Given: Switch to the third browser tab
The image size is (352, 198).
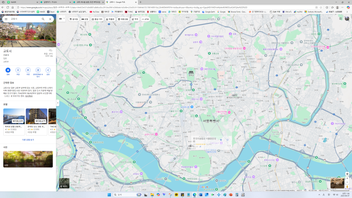Looking at the screenshot, I should coord(88,2).
